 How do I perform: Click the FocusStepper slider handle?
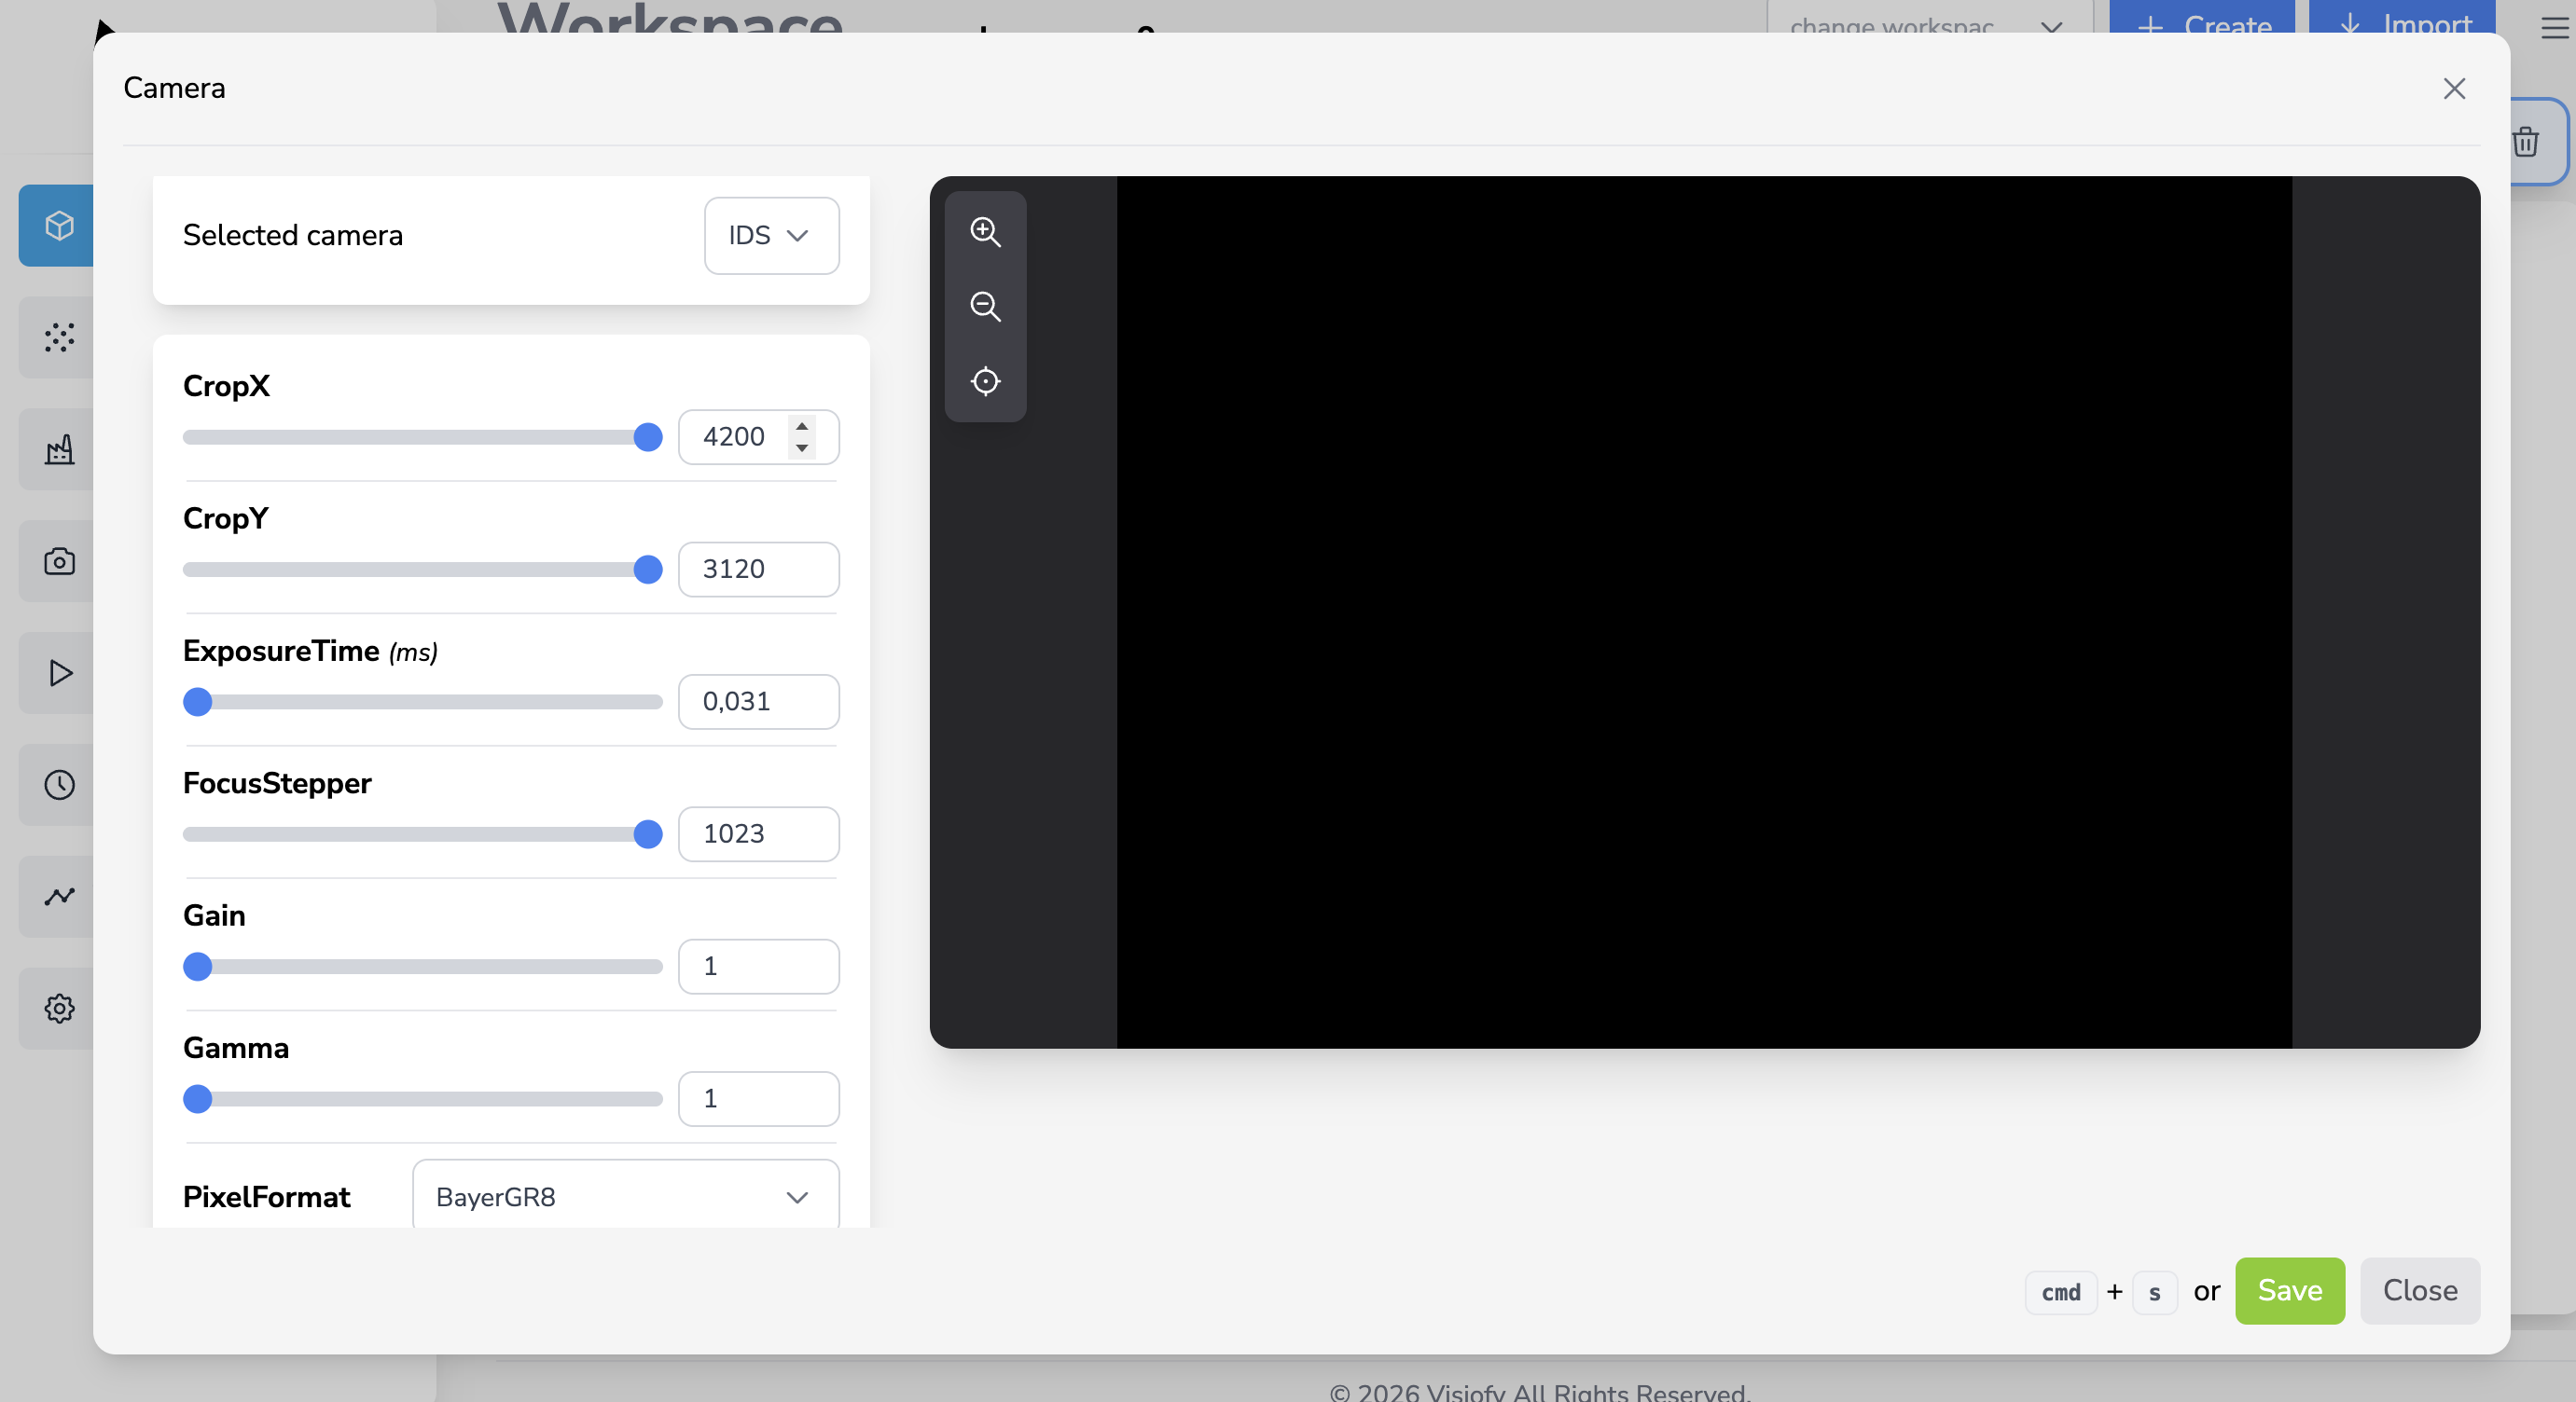[648, 834]
